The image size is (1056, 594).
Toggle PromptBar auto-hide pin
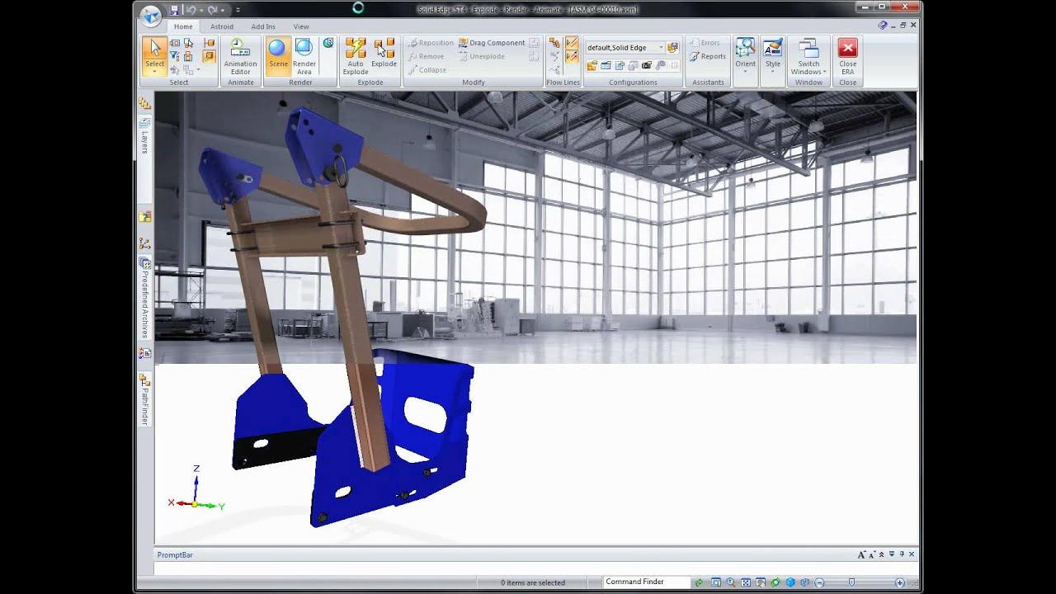(x=902, y=554)
